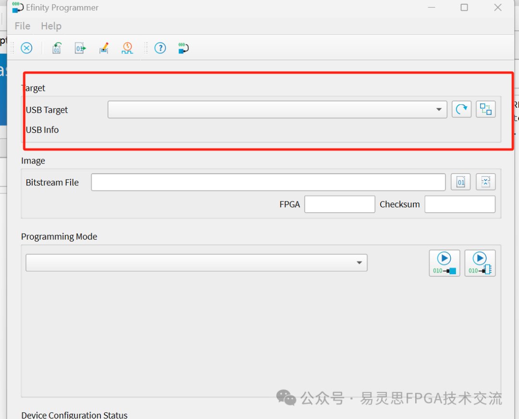The image size is (519, 419).
Task: Click the export bitstream file toolbar icon
Action: click(x=80, y=48)
